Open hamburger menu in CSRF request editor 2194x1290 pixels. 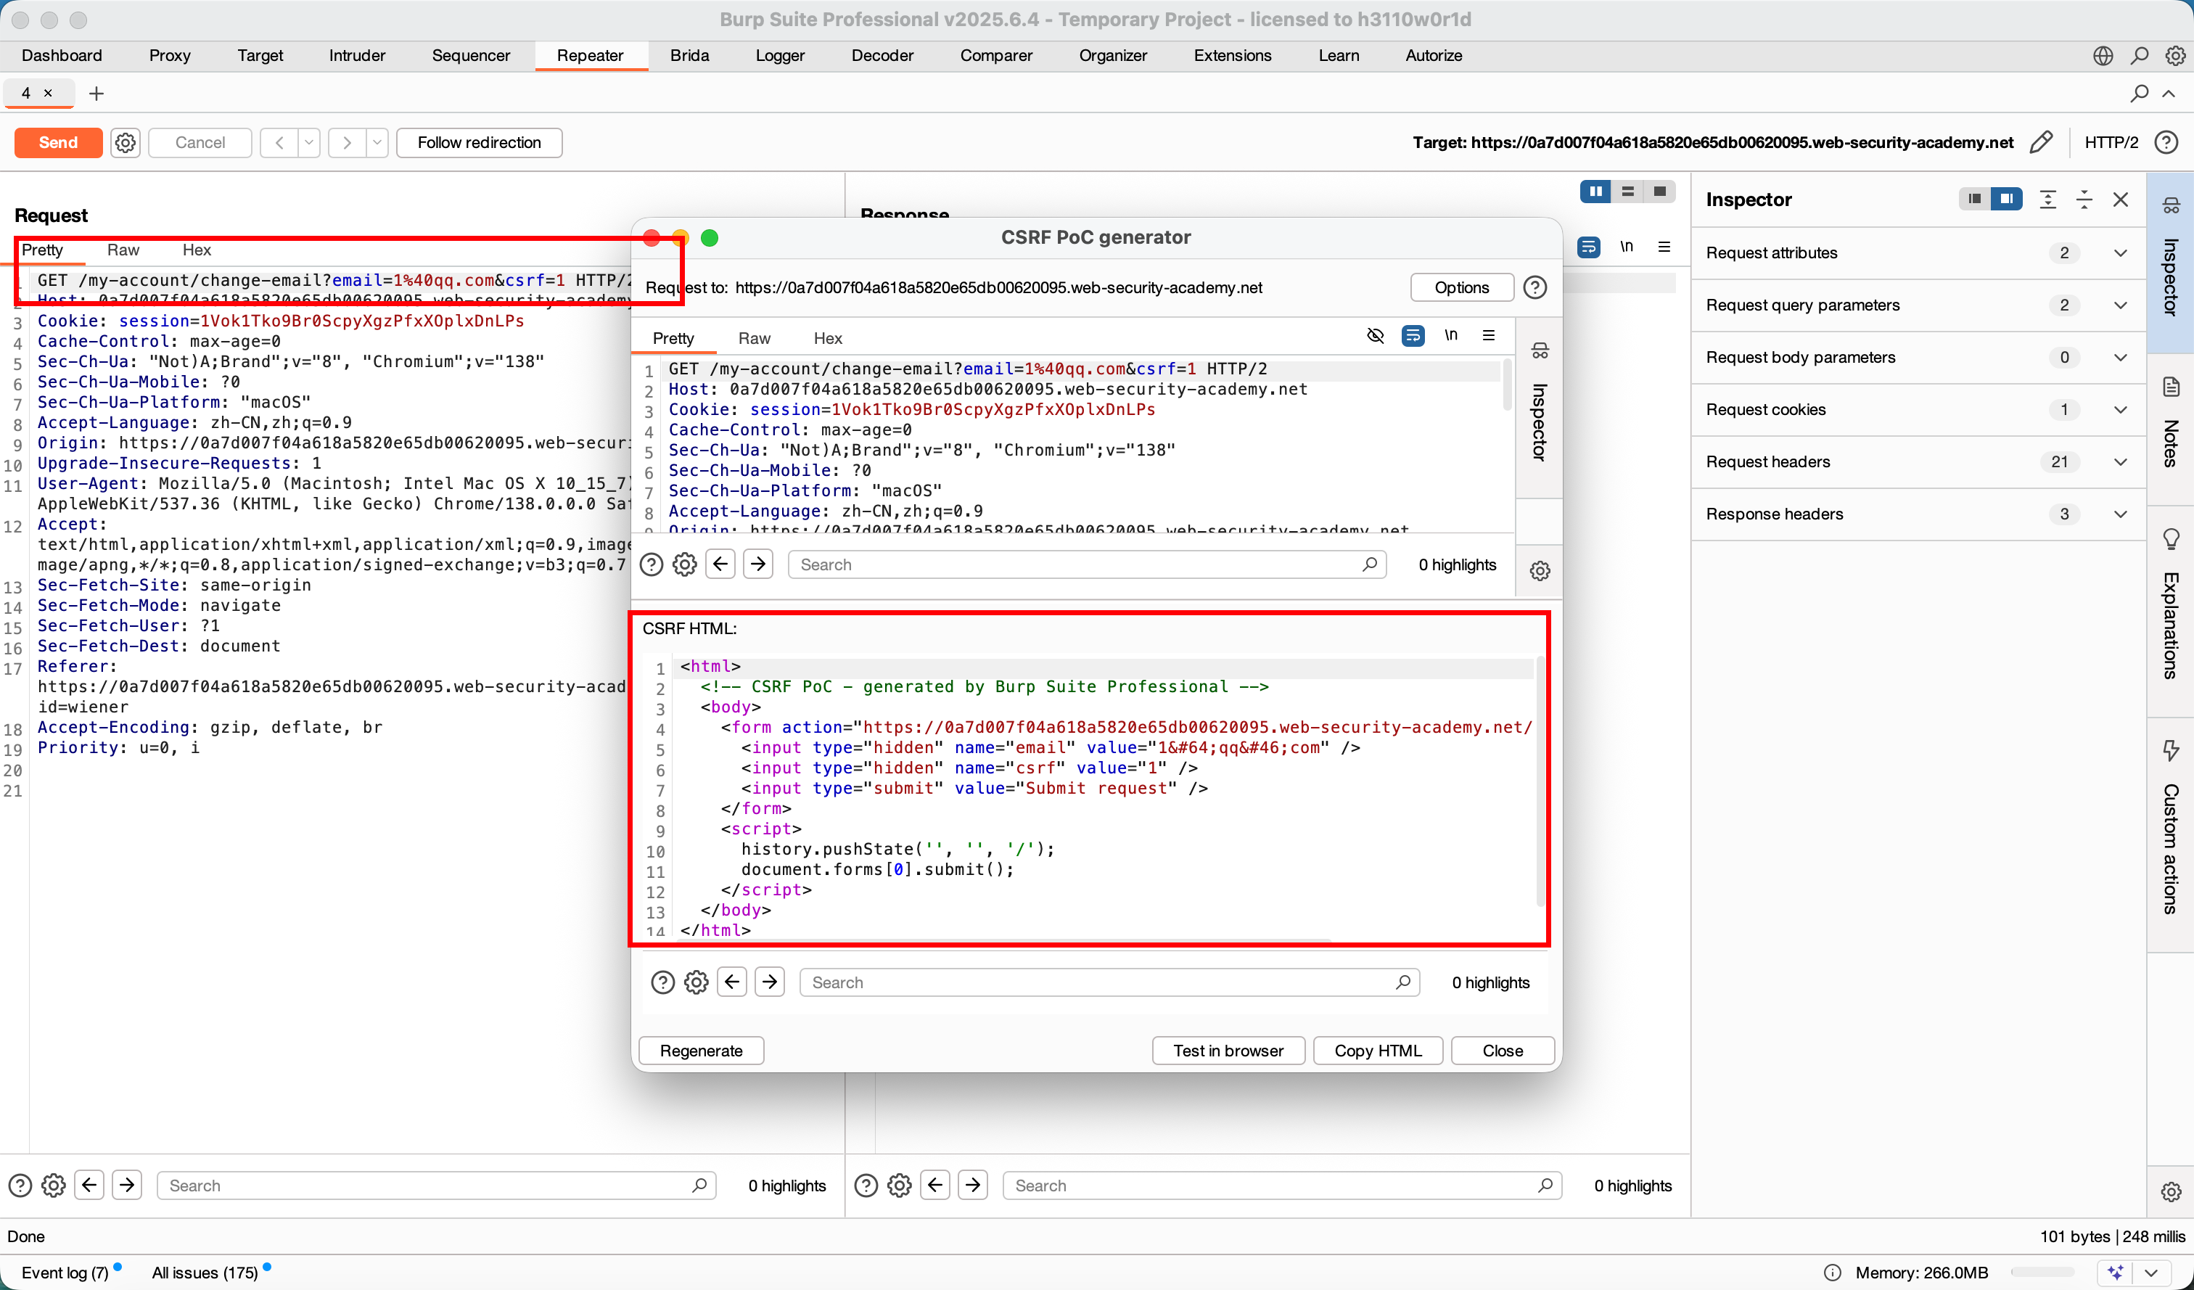pyautogui.click(x=1489, y=336)
